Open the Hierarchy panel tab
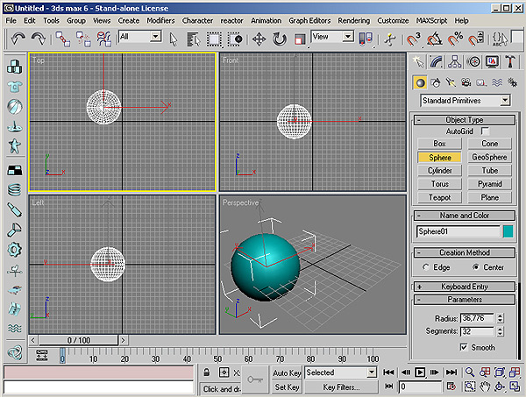The image size is (526, 397). (x=456, y=61)
